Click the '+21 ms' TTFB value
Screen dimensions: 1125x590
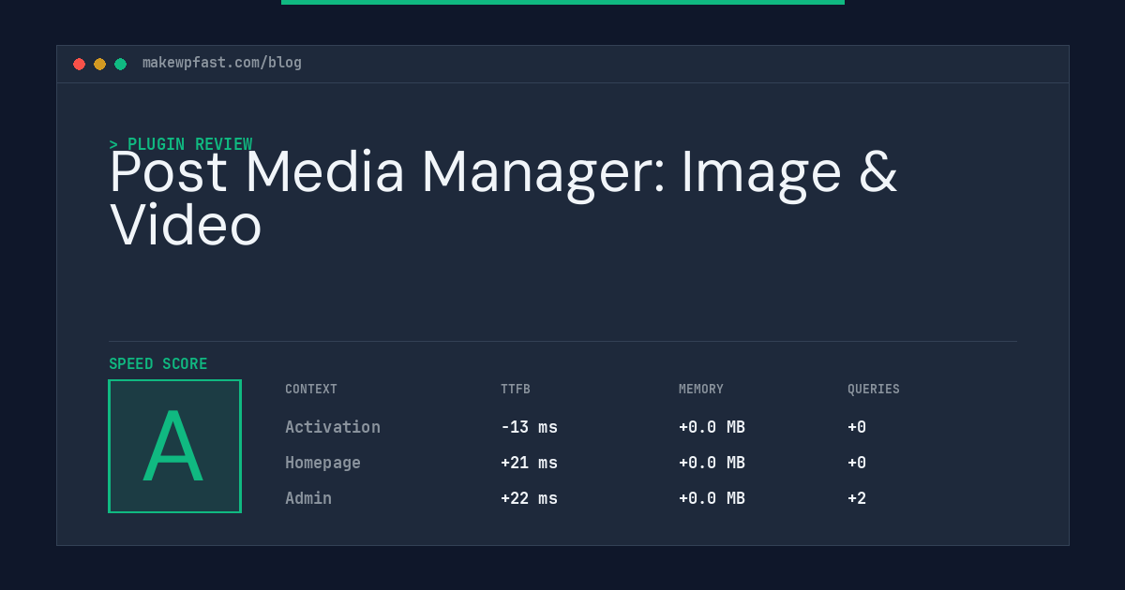pos(529,463)
